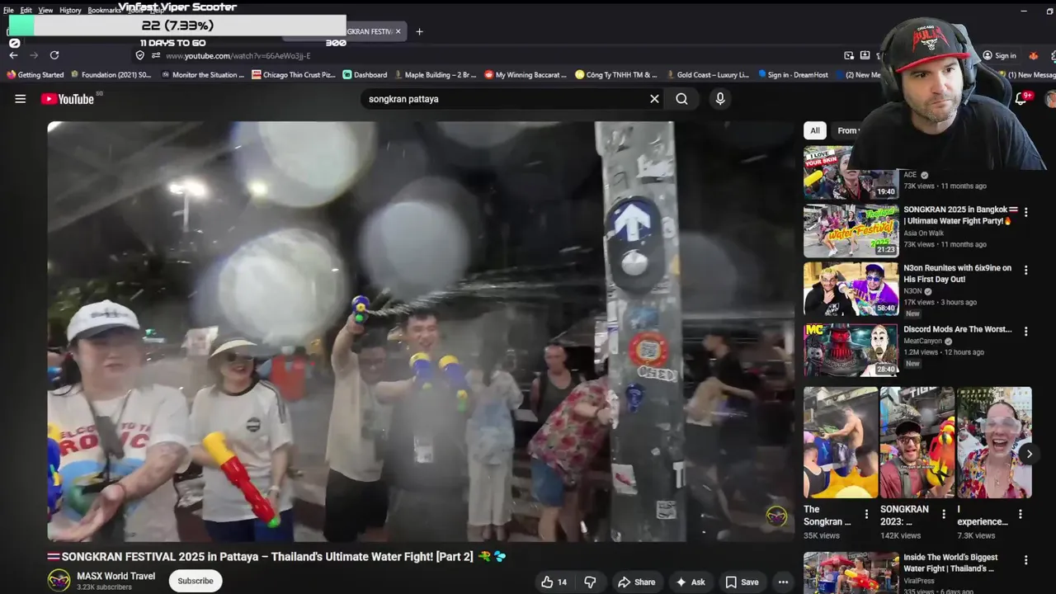
Task: Open the YouTube hamburger guide menu
Action: coord(20,99)
